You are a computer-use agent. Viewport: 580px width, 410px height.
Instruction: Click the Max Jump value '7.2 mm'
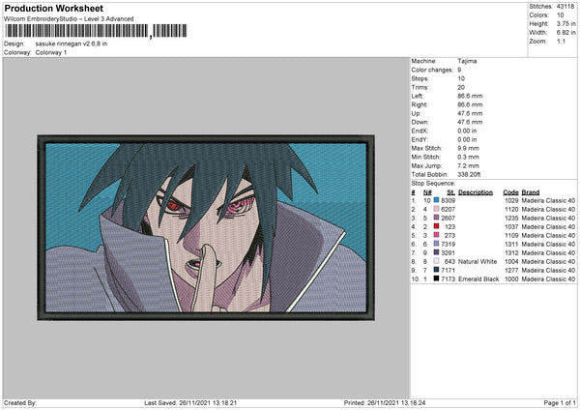tap(468, 165)
